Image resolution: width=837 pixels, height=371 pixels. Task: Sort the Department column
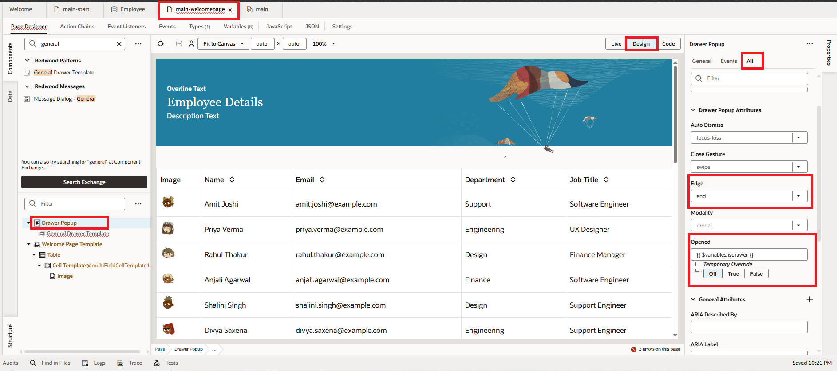pos(513,180)
